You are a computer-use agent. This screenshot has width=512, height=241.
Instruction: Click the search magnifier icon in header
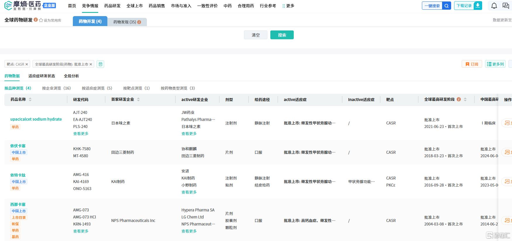446,6
